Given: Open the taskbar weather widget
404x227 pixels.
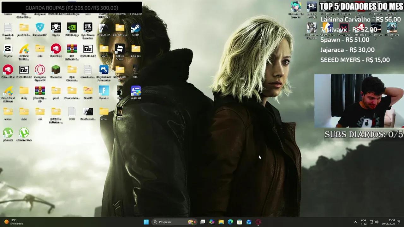Looking at the screenshot, I should 14,222.
